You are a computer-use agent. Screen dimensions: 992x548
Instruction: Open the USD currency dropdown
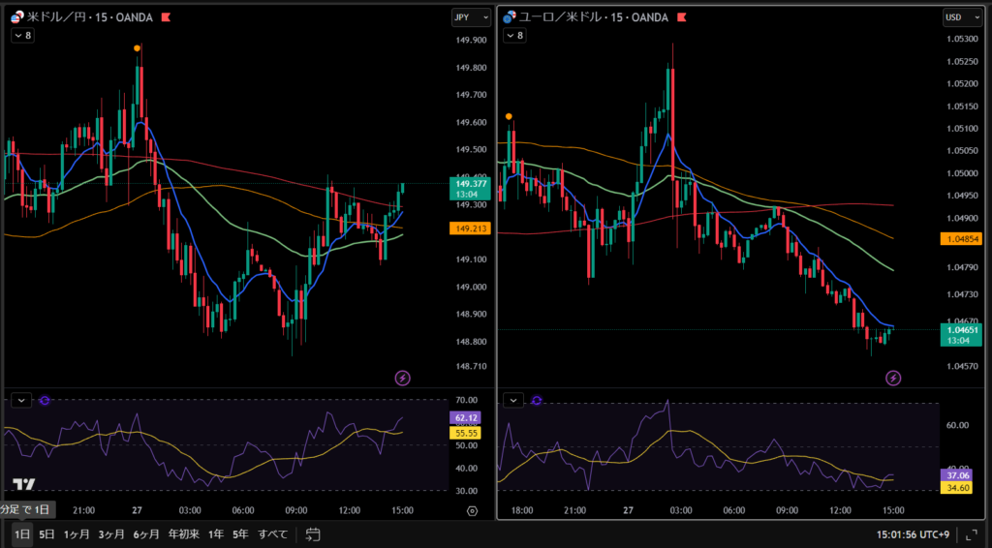(954, 17)
